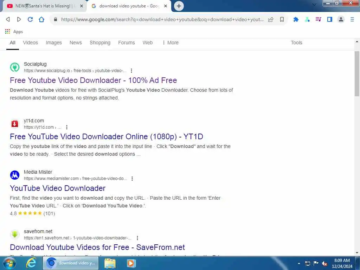This screenshot has height=270, width=360.
Task: Switch to the Web search tab
Action: click(148, 43)
